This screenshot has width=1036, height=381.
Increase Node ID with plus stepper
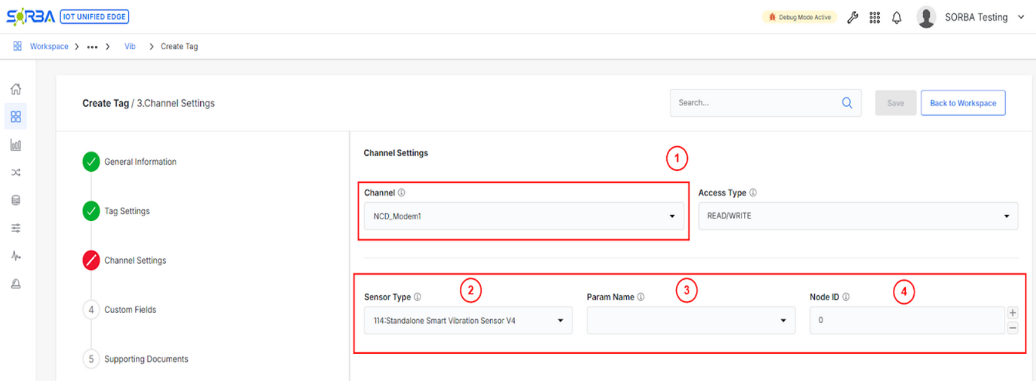coord(1013,313)
